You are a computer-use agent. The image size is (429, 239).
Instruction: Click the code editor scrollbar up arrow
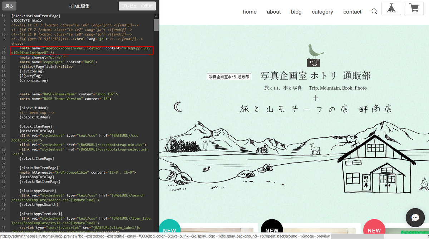click(x=156, y=16)
